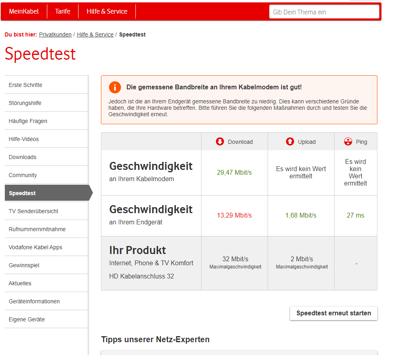Click the red Upload arrow icon
This screenshot has height=355, width=395.
[x=290, y=141]
